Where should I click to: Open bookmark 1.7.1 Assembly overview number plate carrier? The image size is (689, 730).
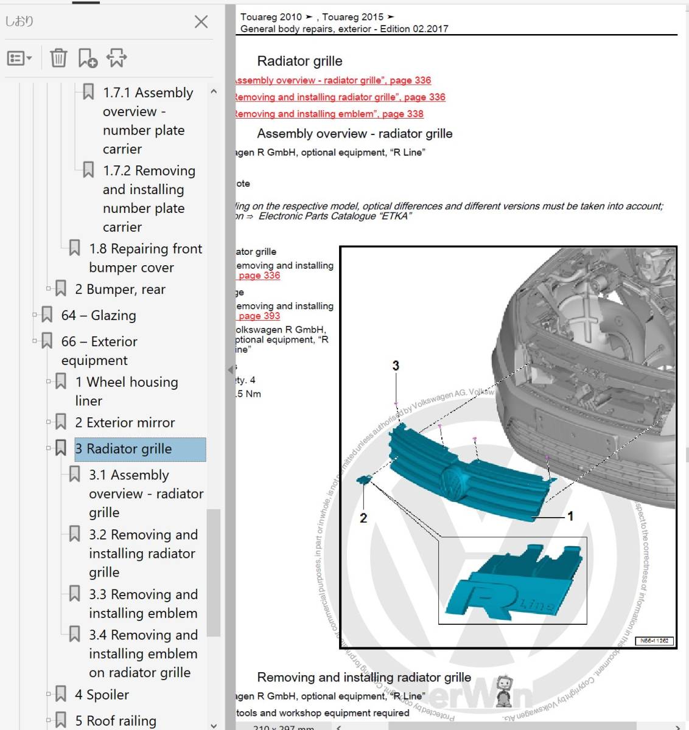(148, 120)
